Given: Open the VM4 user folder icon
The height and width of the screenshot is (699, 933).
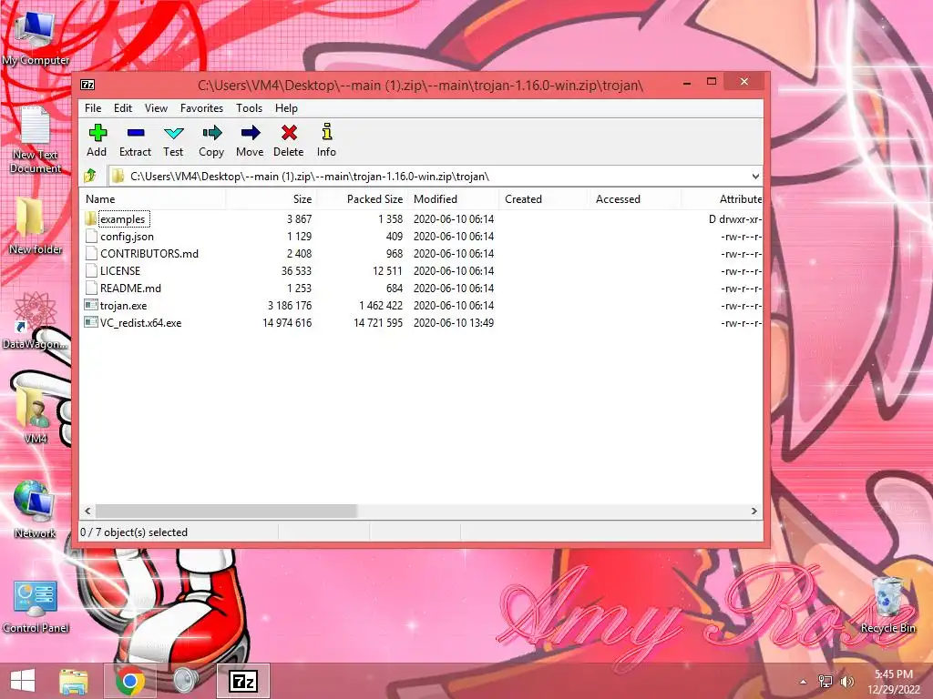Looking at the screenshot, I should (x=36, y=413).
